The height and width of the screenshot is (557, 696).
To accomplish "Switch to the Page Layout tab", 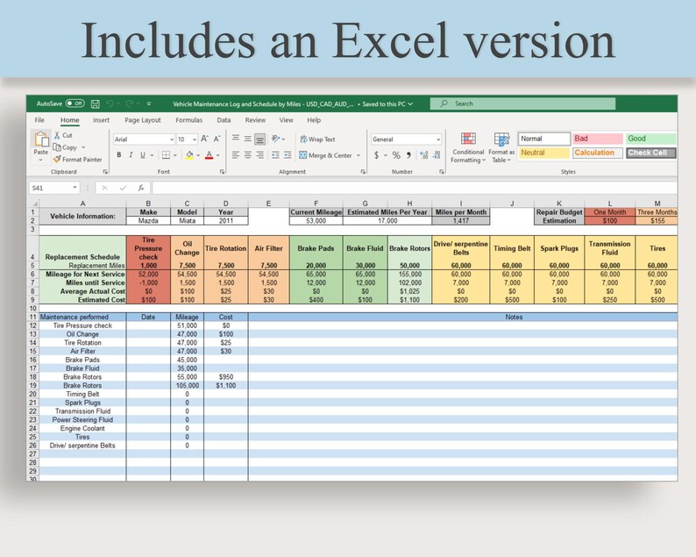I will (143, 120).
